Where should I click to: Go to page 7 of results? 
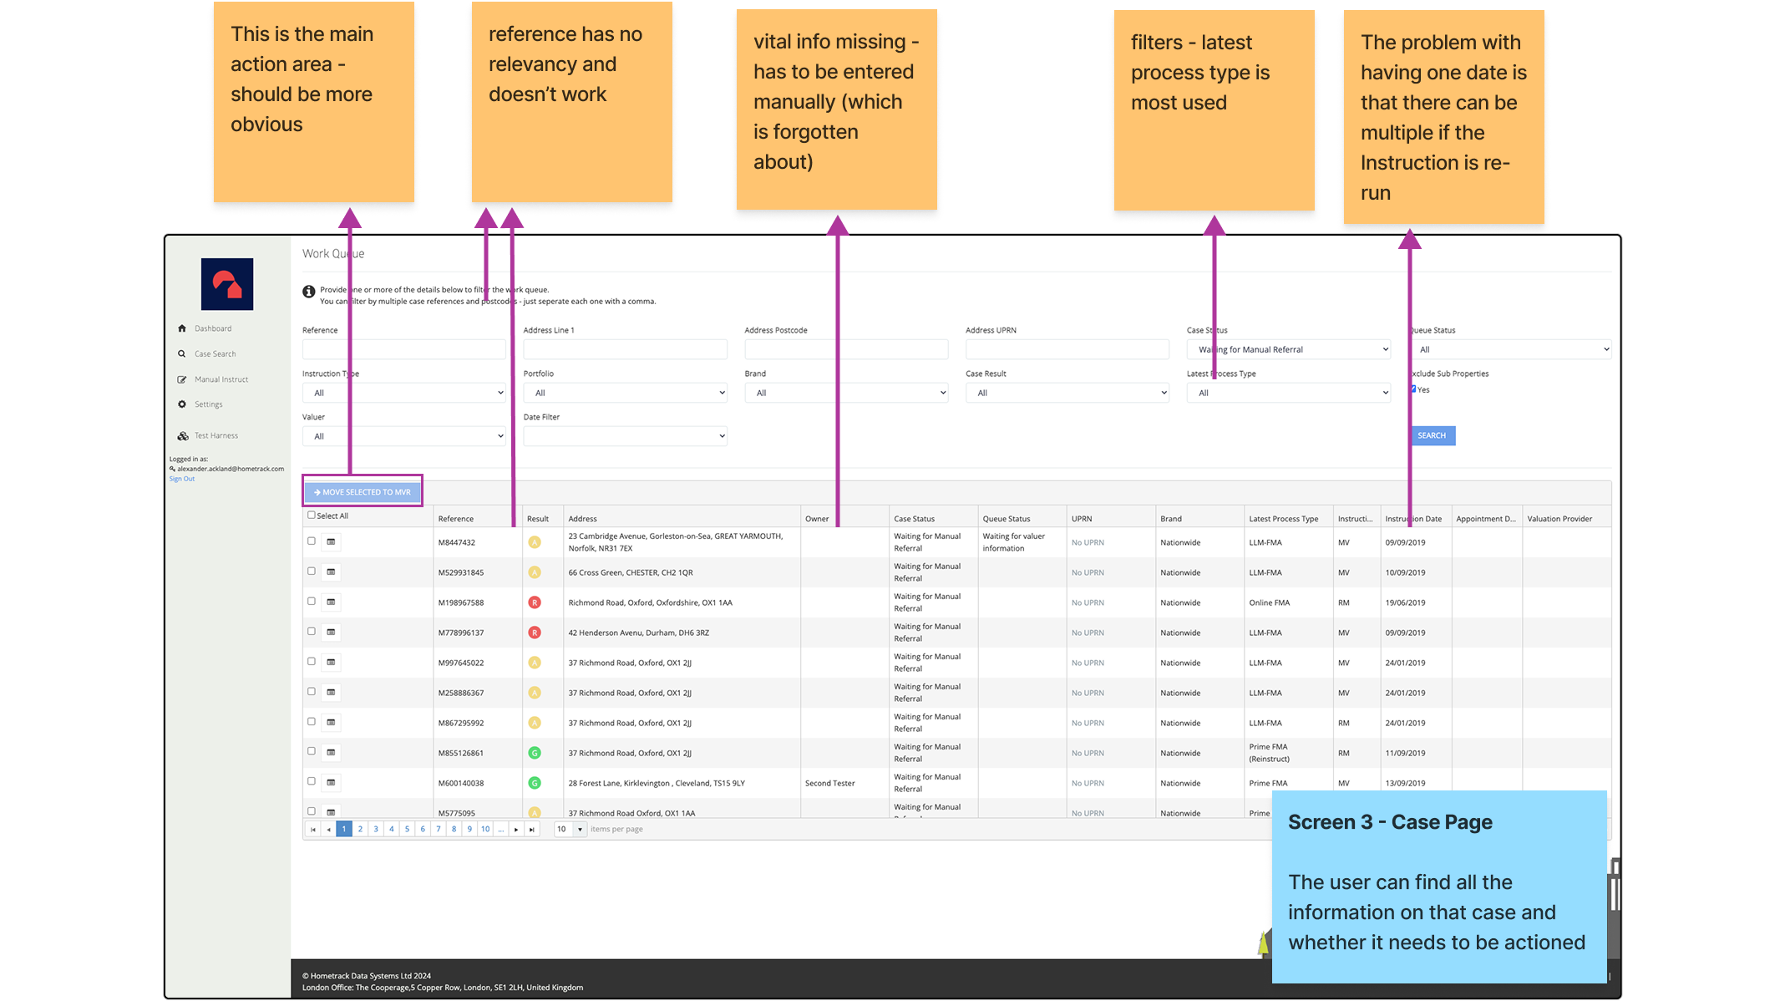pos(439,830)
